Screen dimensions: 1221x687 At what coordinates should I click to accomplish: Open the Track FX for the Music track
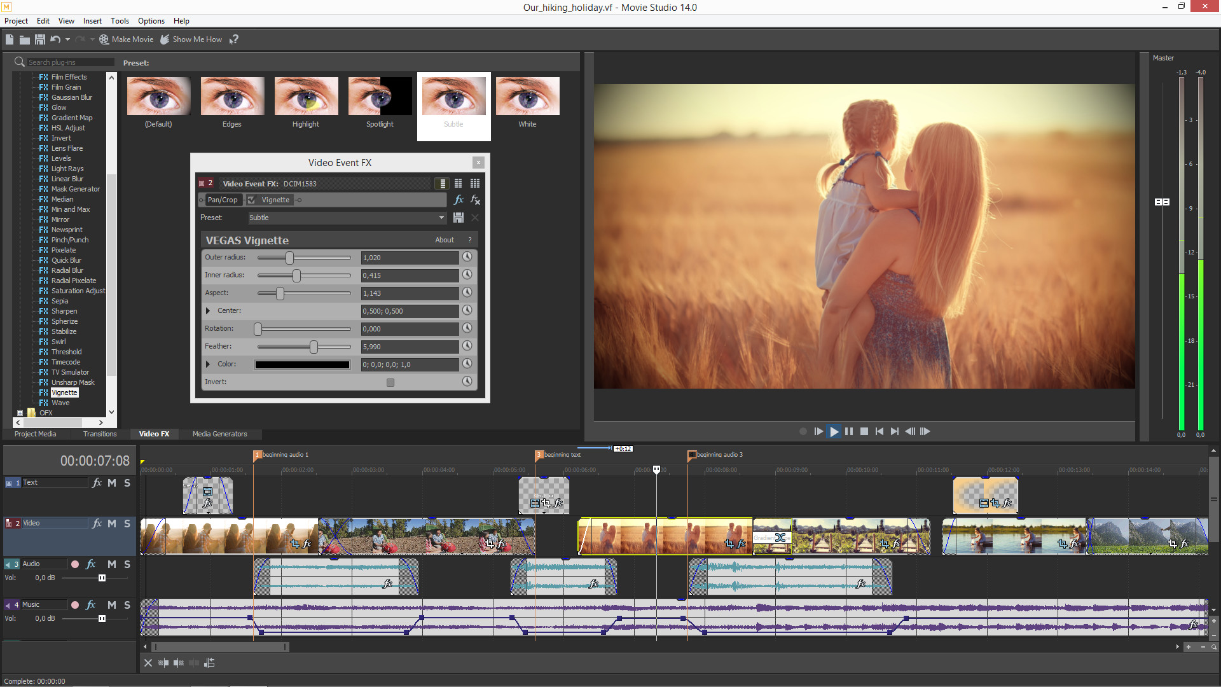pos(90,604)
